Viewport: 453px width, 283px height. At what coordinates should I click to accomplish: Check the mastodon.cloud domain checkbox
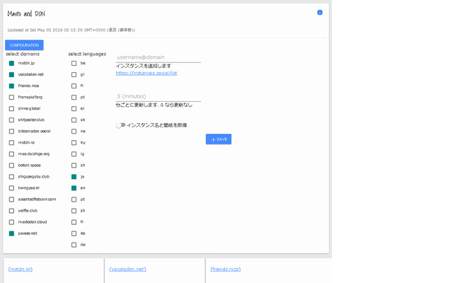tap(11, 222)
